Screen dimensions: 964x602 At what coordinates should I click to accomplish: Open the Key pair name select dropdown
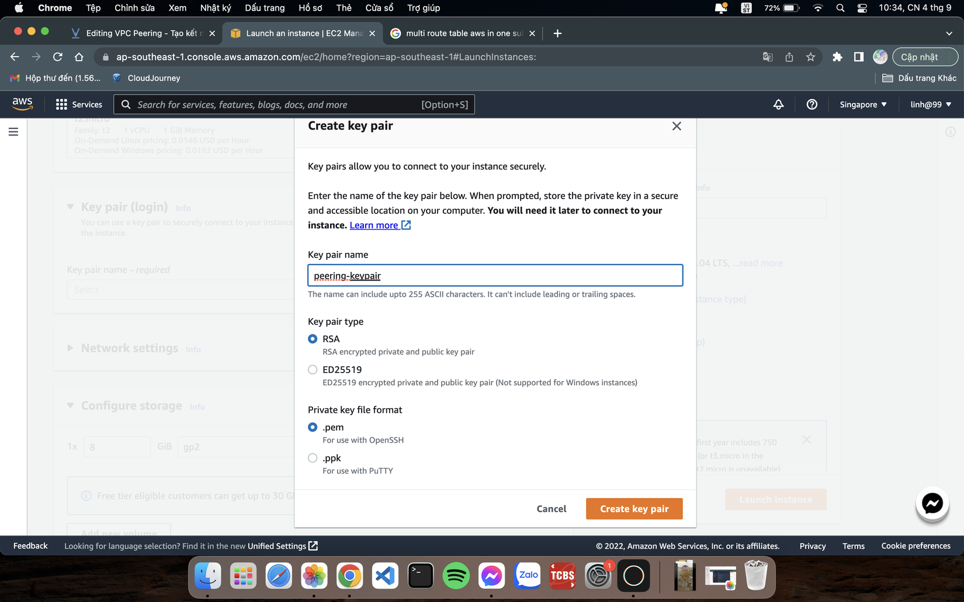pos(181,290)
